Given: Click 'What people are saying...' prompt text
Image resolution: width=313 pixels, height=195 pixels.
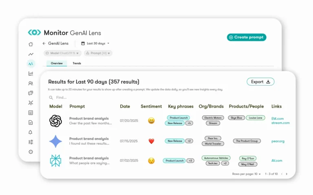Looking at the screenshot, I should tap(89, 163).
